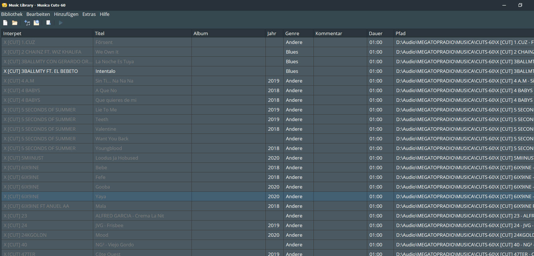
Task: Click the file path in the Mood row
Action: (465, 235)
